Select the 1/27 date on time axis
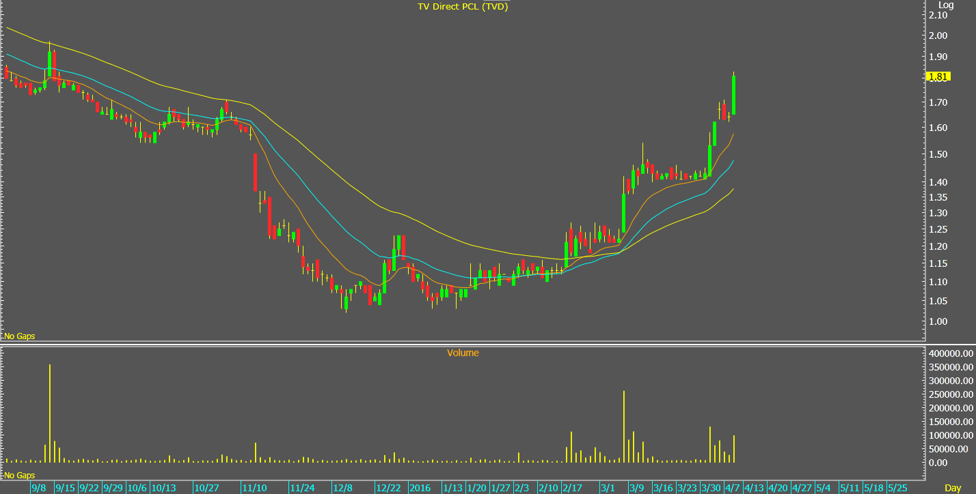 500,488
